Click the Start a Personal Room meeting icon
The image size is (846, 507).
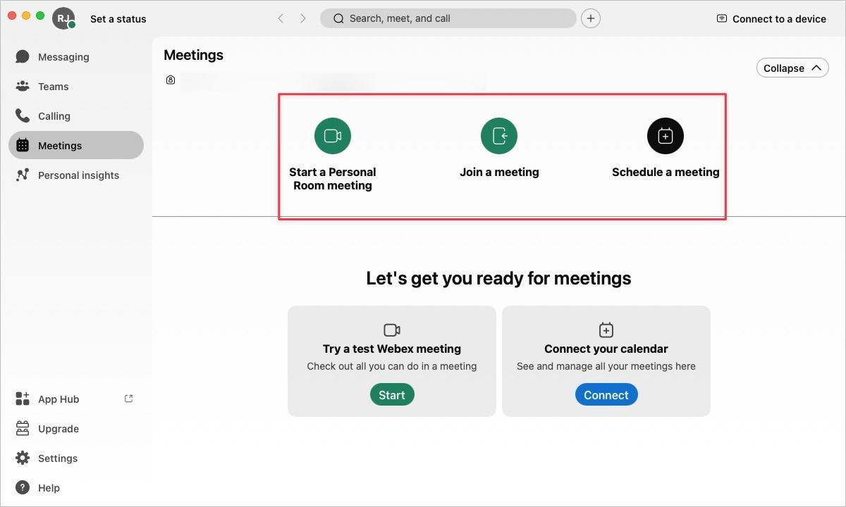point(332,136)
